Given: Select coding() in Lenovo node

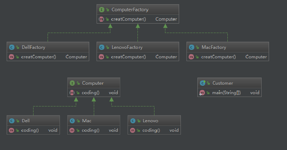Looking at the screenshot, I should point(151,130).
